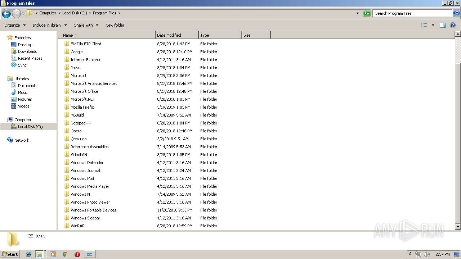The image size is (461, 259).
Task: Click the Forward navigation arrow button
Action: click(x=16, y=14)
